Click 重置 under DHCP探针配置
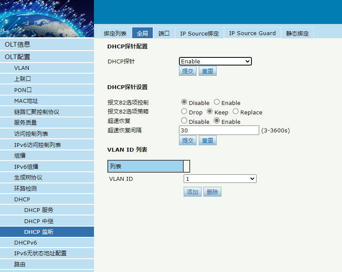The width and height of the screenshot is (342, 272). pyautogui.click(x=208, y=71)
